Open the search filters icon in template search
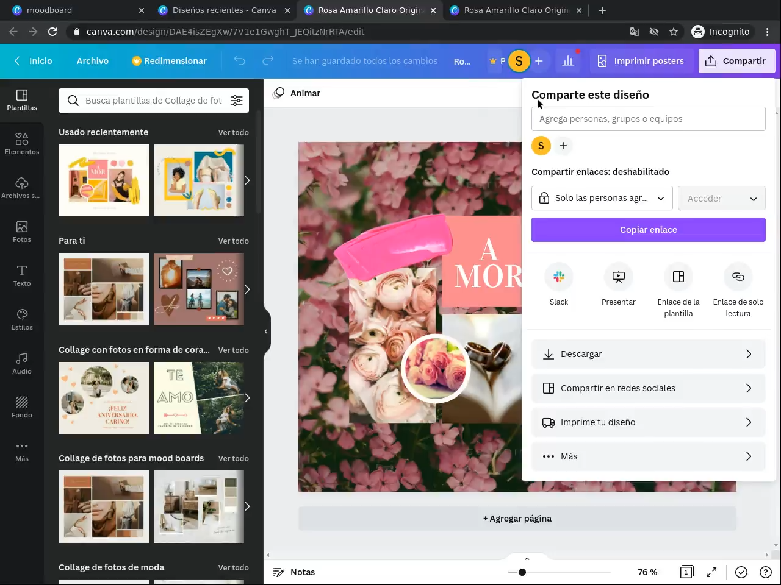 tap(237, 101)
